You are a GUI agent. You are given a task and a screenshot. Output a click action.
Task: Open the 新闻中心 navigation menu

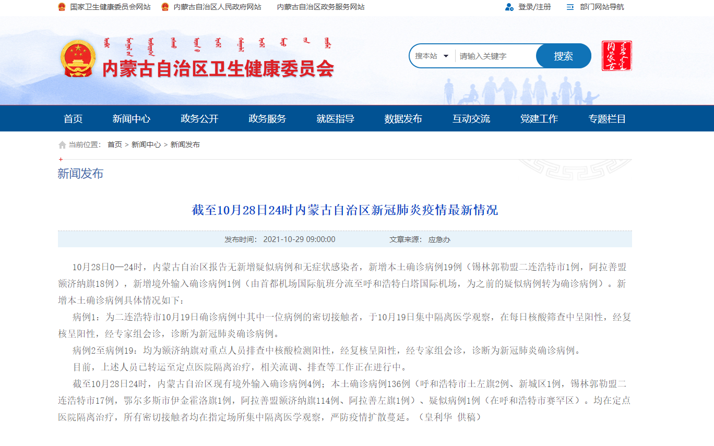click(x=131, y=119)
